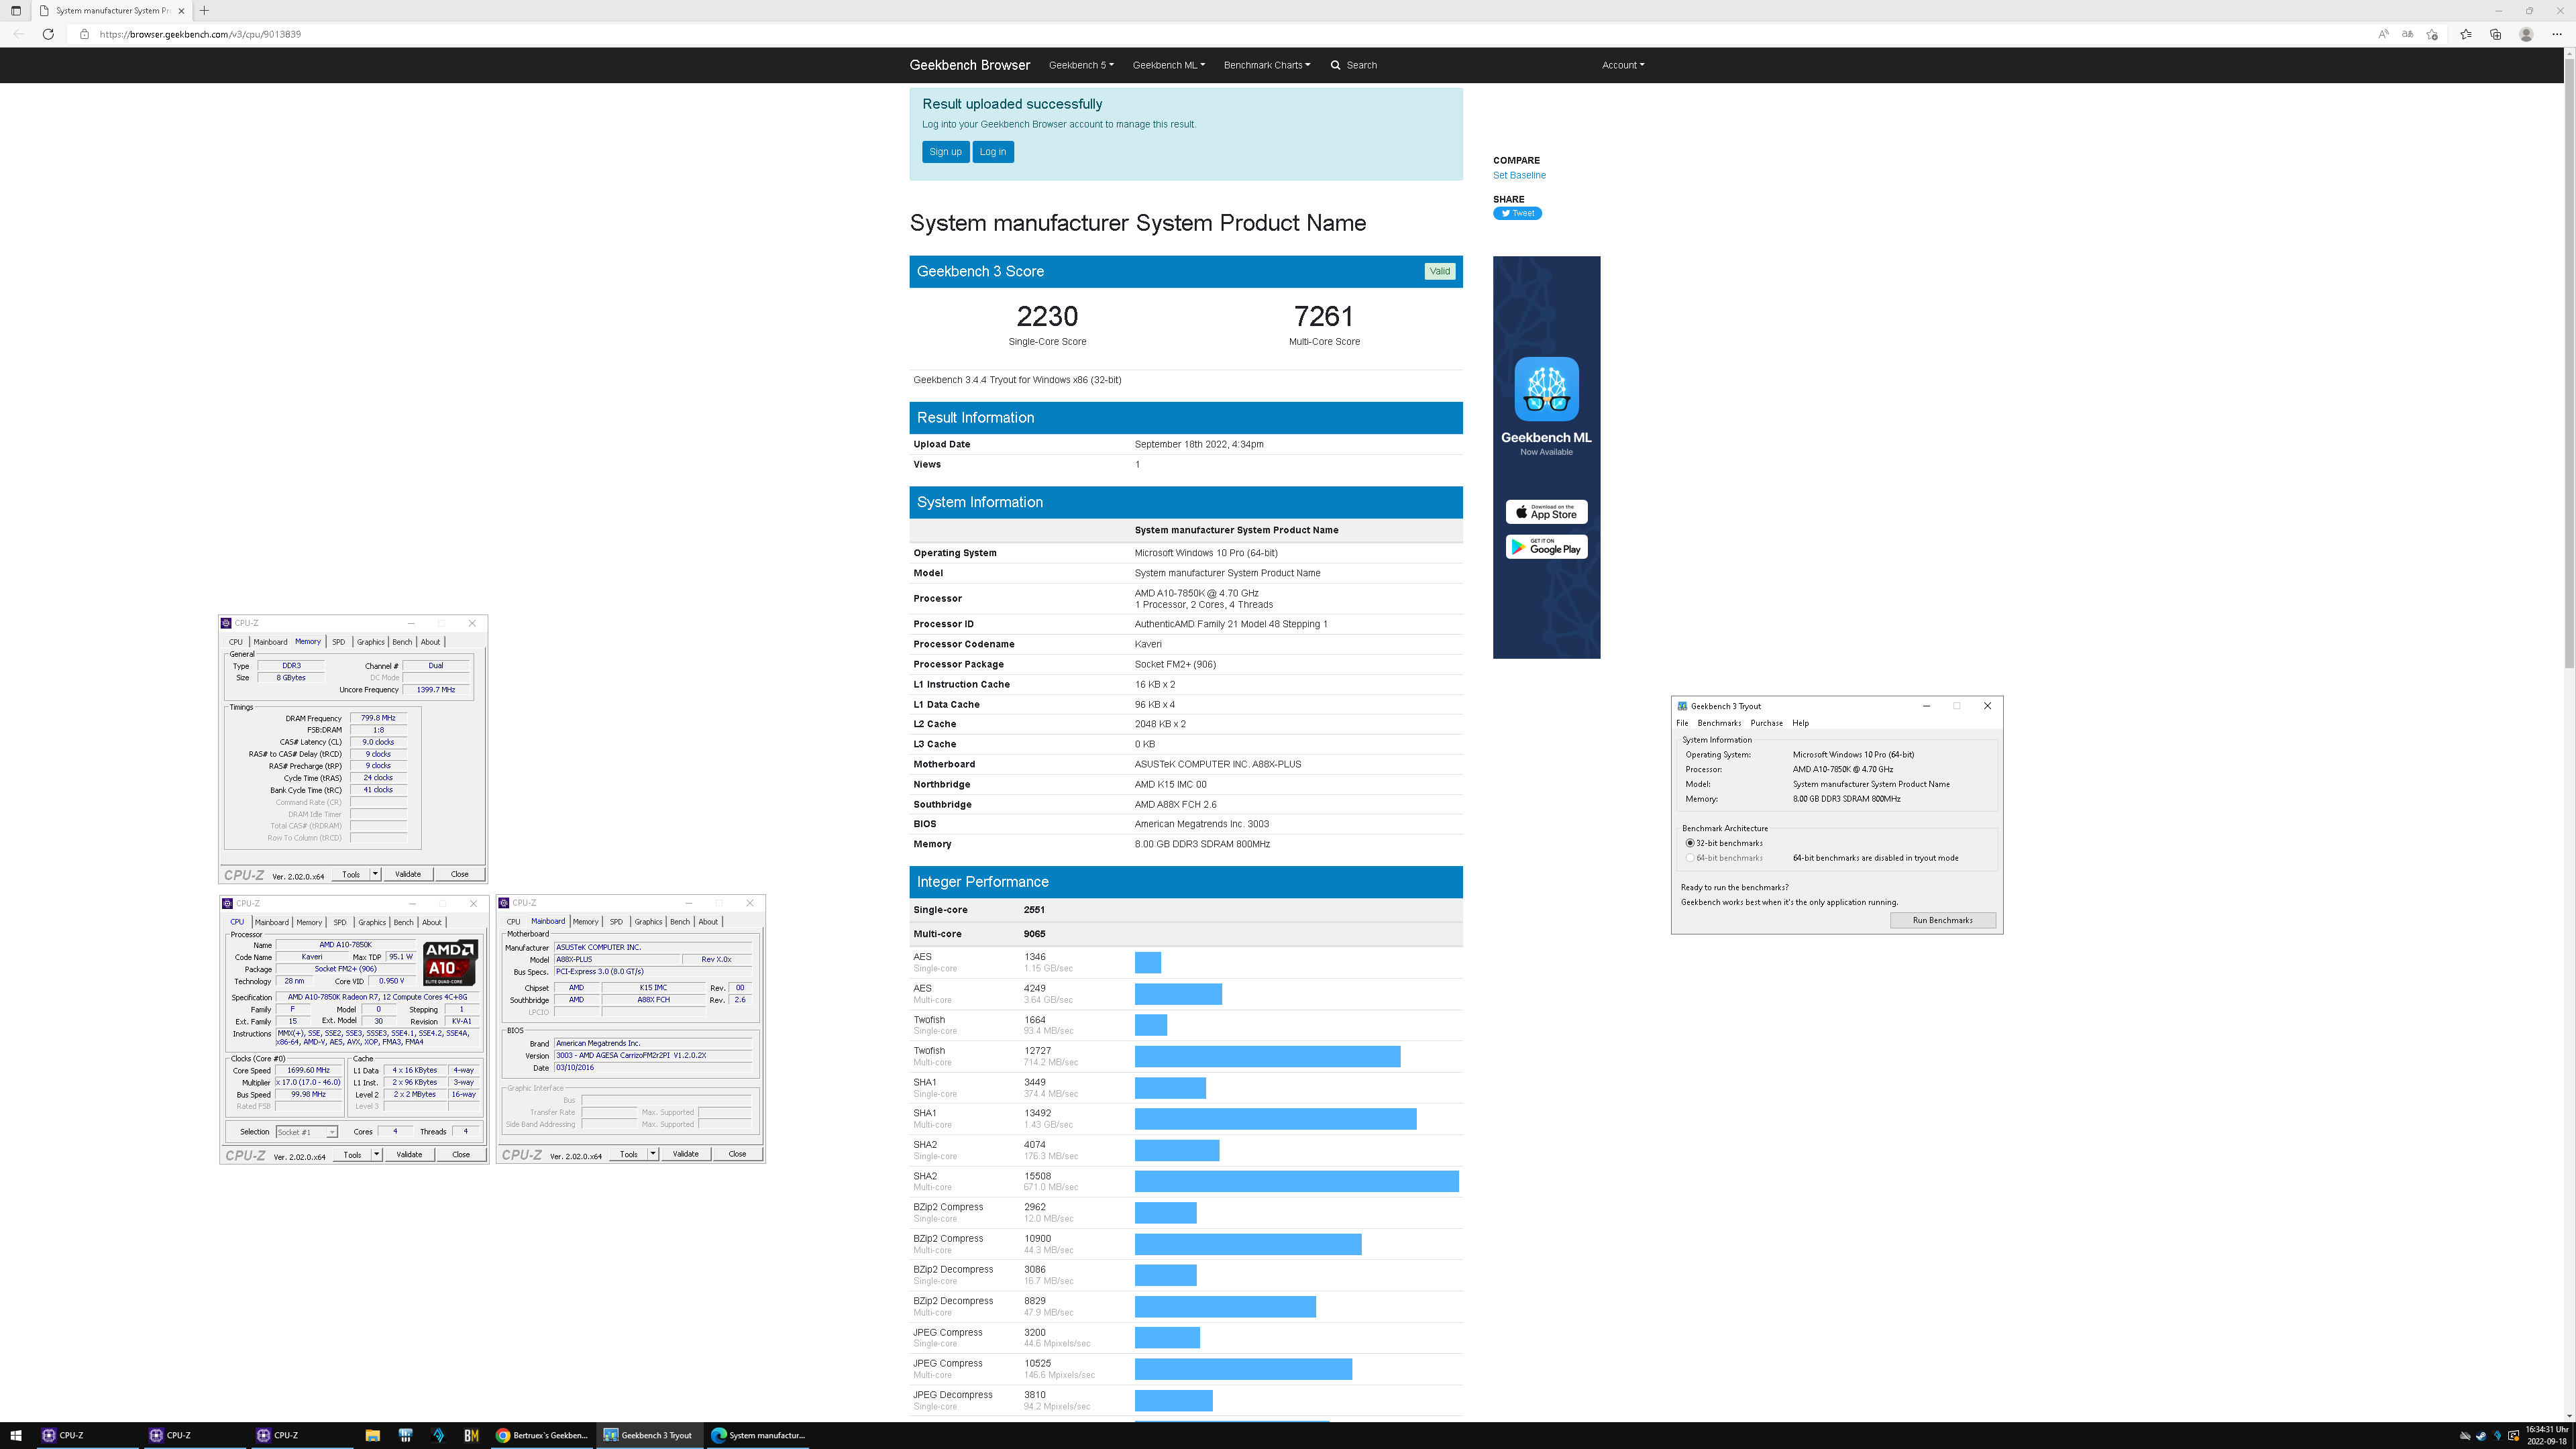Add this page to favorites
This screenshot has width=2576, height=1449.
[2432, 34]
